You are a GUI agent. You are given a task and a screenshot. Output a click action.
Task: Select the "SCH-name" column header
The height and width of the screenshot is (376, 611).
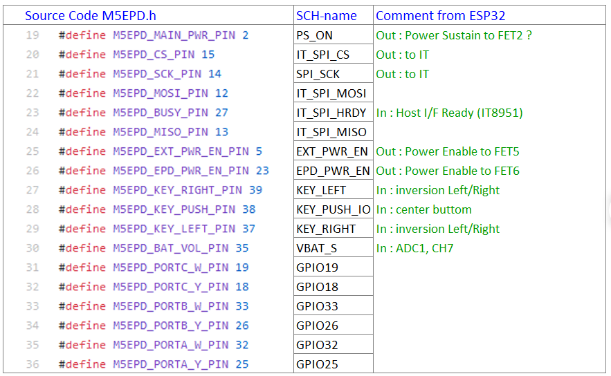tap(327, 16)
